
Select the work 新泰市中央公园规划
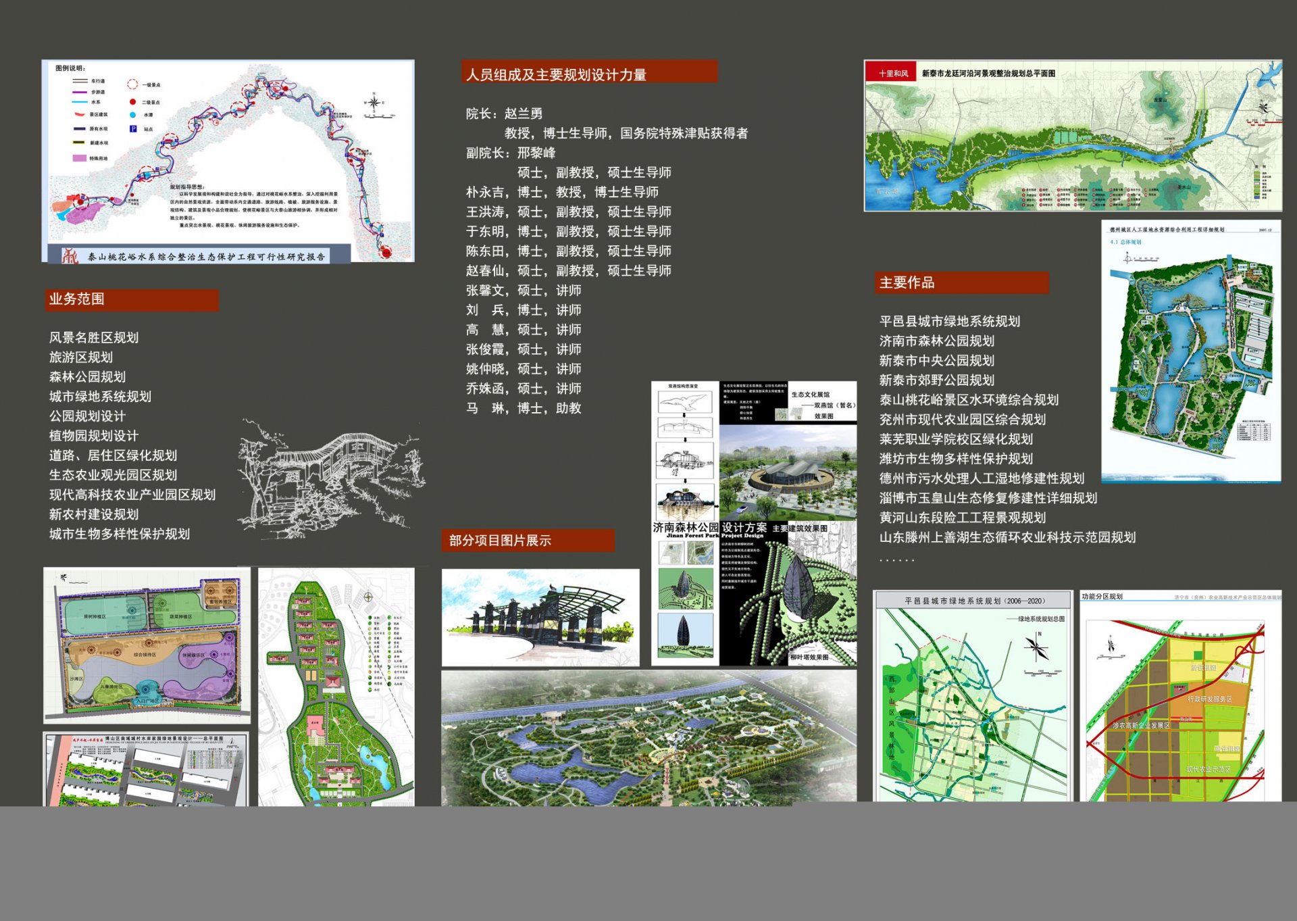937,360
